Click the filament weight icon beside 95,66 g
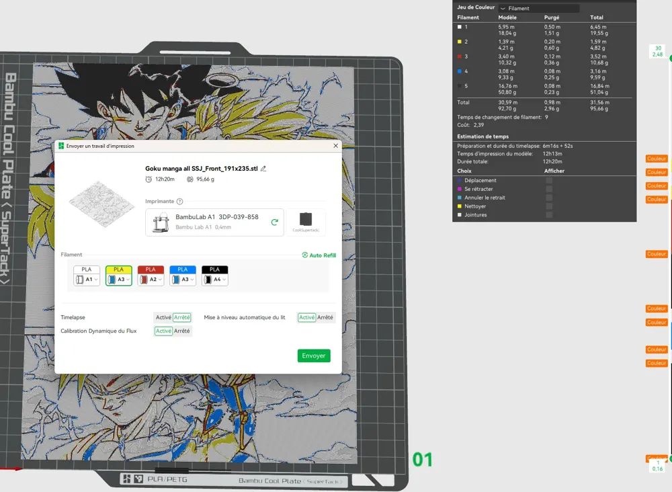Image resolution: width=672 pixels, height=492 pixels. (190, 179)
